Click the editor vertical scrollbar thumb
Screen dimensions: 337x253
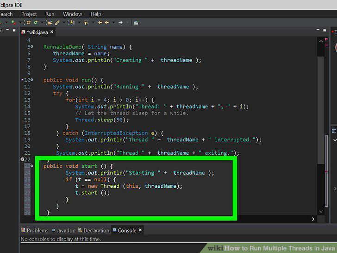[x=321, y=110]
